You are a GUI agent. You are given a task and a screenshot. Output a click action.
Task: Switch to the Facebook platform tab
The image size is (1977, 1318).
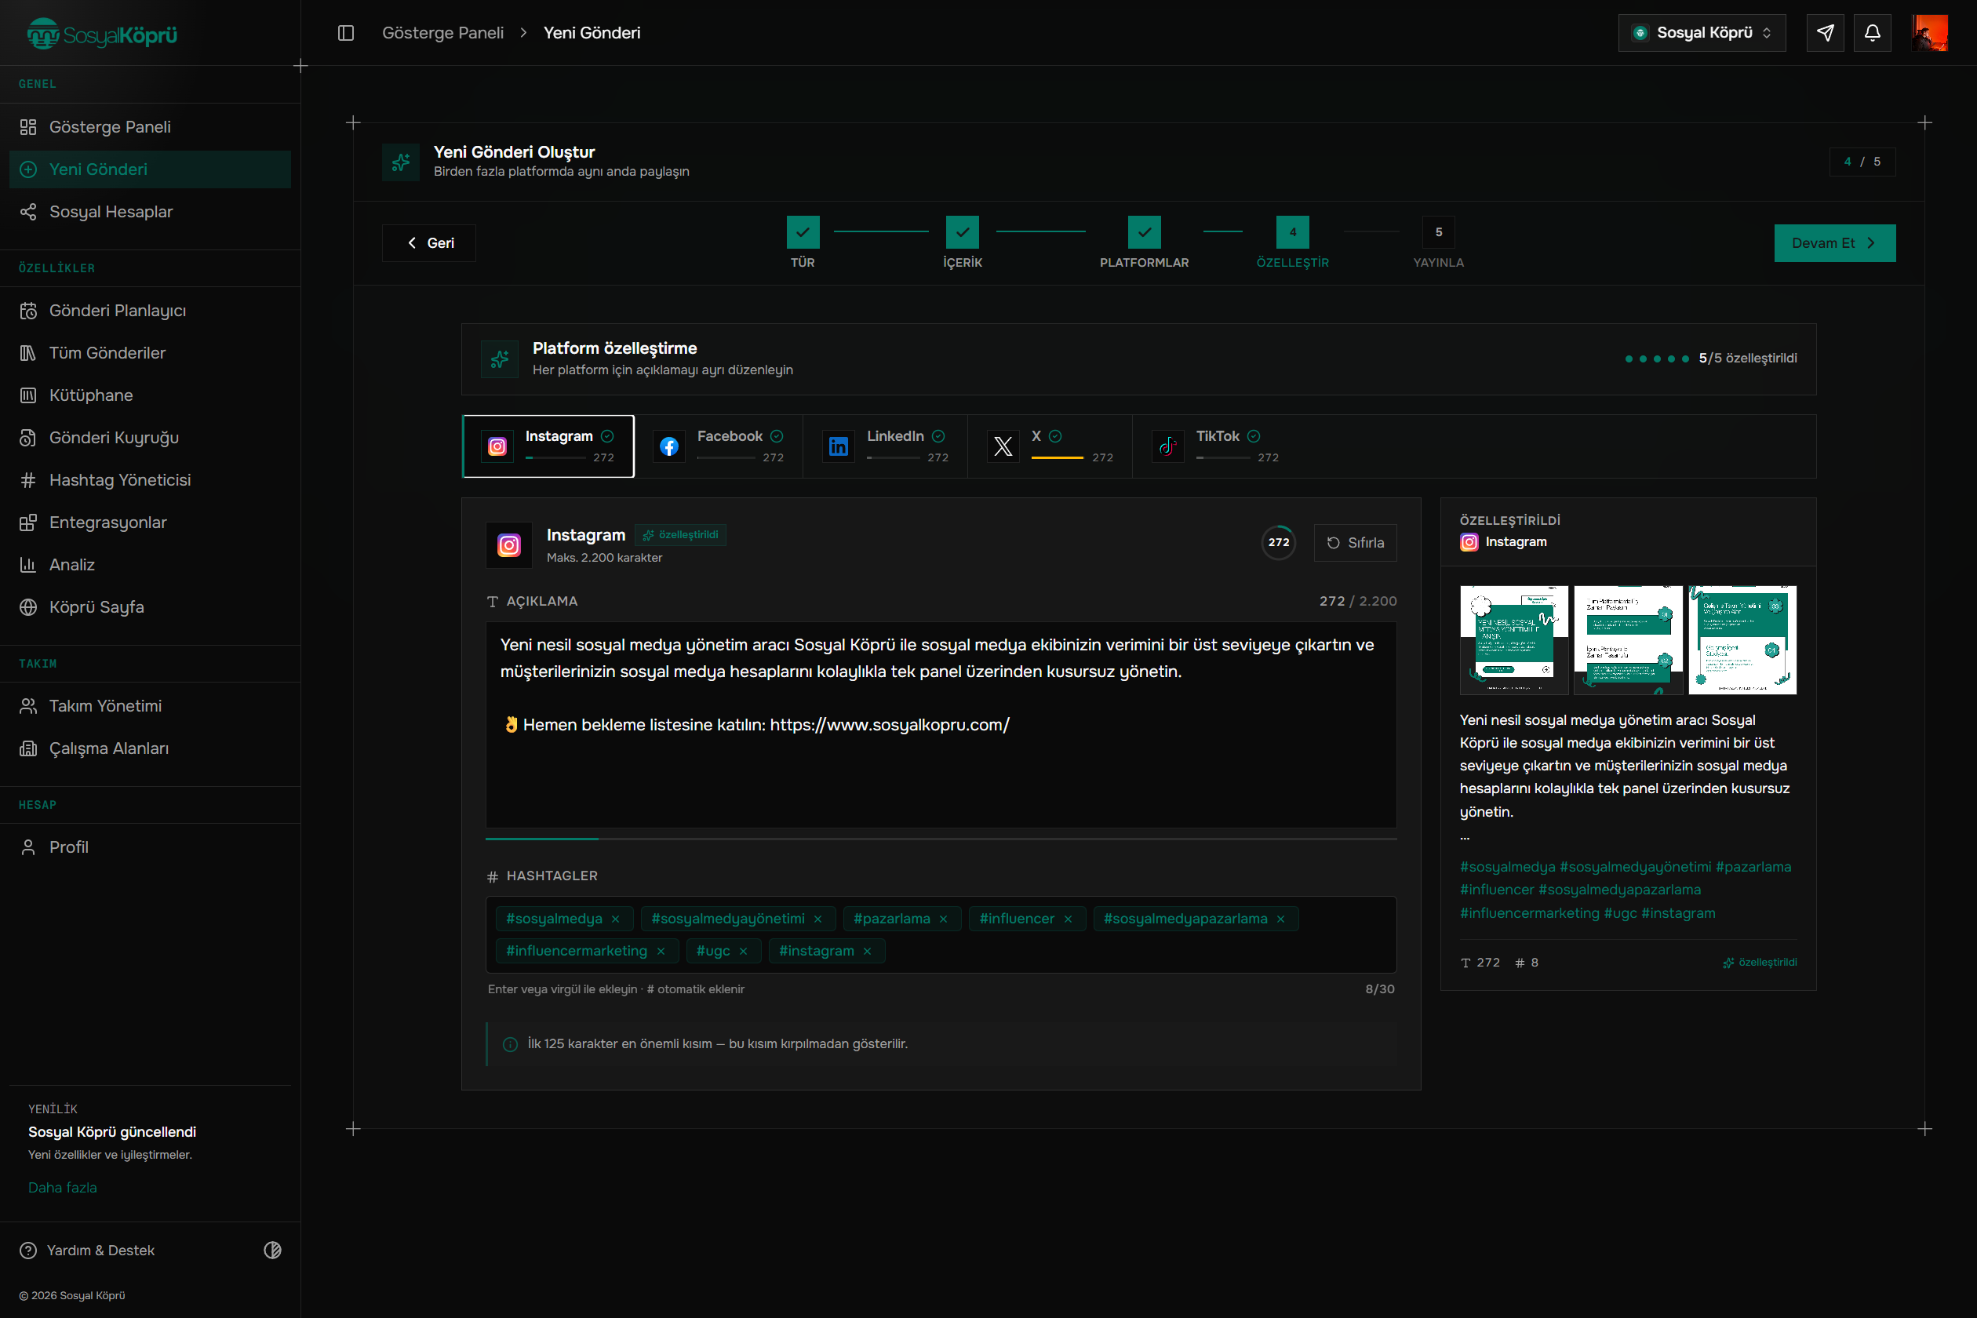(x=719, y=446)
